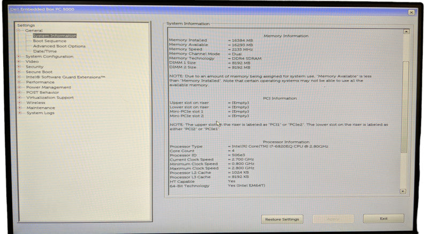The image size is (428, 234).
Task: Click the Processor L3 Cache label
Action: pos(190,177)
